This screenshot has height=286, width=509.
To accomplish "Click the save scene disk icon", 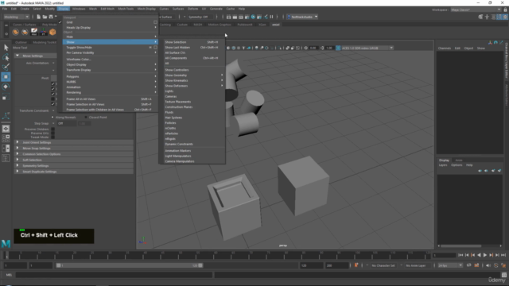I will 51,17.
